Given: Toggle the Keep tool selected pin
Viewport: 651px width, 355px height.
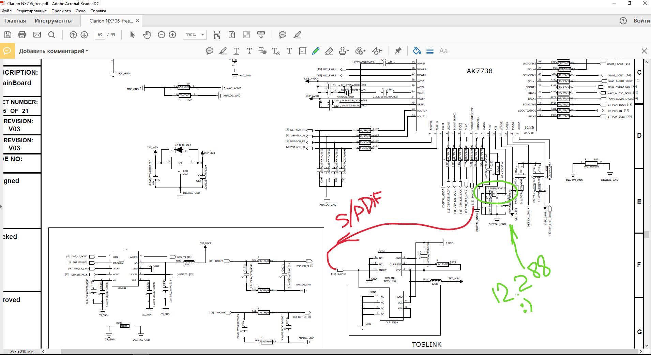Looking at the screenshot, I should click(x=398, y=51).
